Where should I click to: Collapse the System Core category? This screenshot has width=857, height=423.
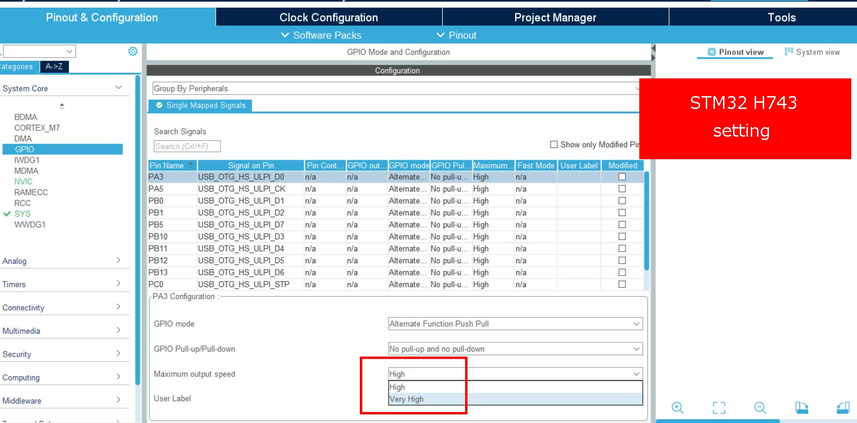[119, 88]
